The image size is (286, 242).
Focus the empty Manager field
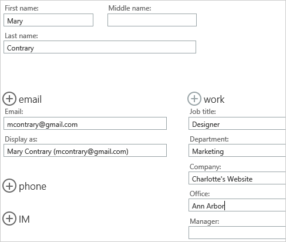click(x=237, y=233)
